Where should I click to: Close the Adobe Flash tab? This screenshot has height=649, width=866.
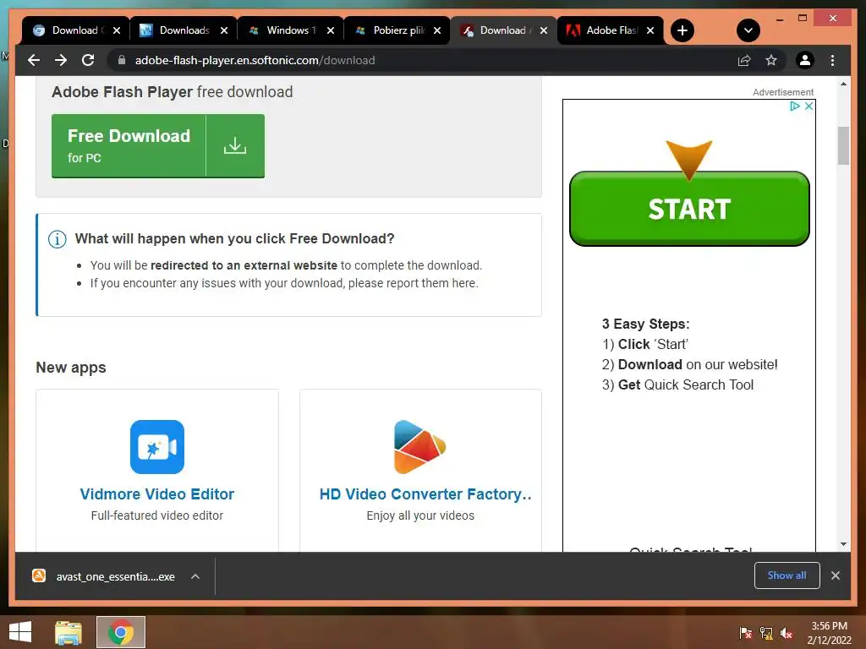point(650,30)
